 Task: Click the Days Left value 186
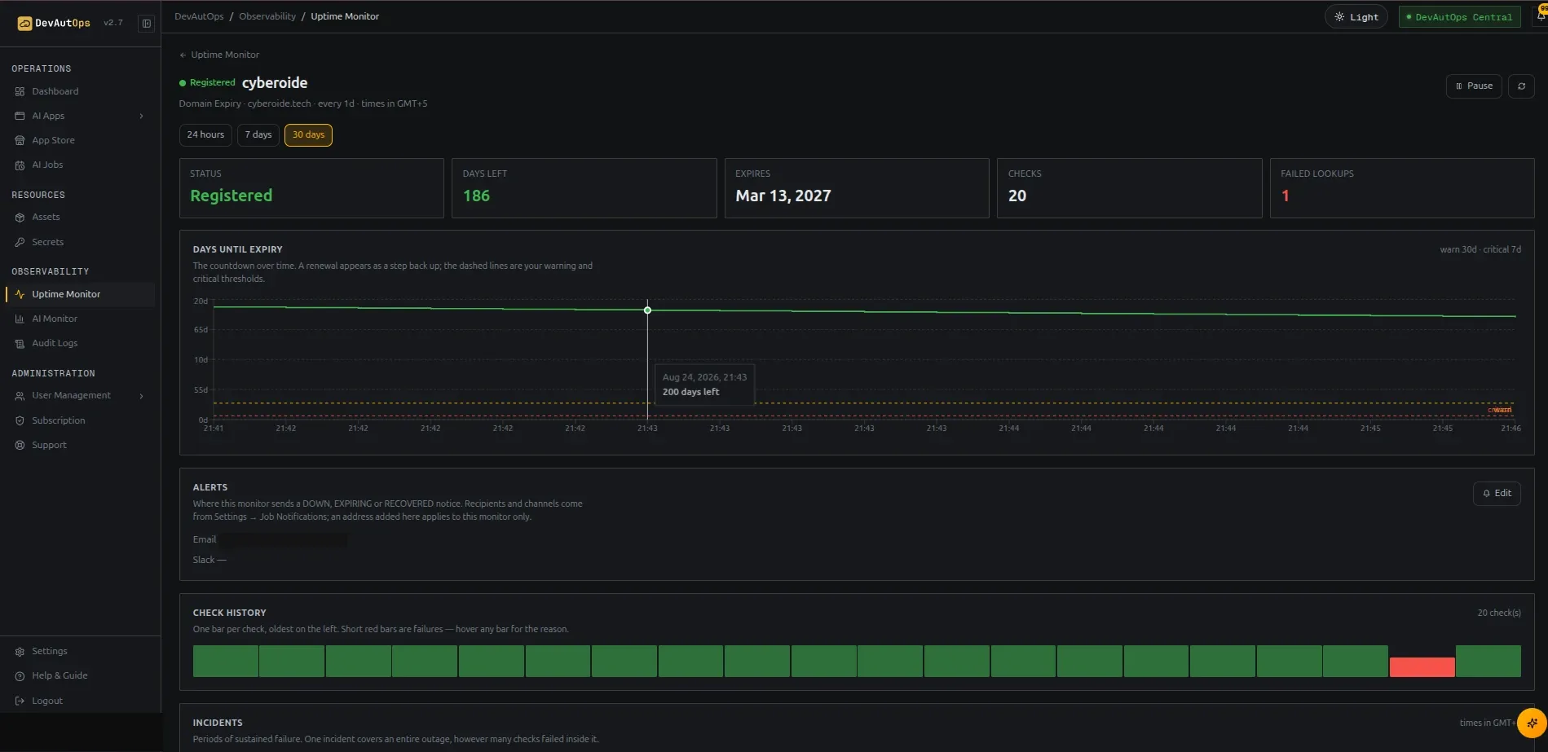point(476,196)
